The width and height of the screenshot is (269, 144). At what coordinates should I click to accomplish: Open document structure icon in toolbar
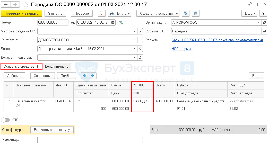(185, 13)
